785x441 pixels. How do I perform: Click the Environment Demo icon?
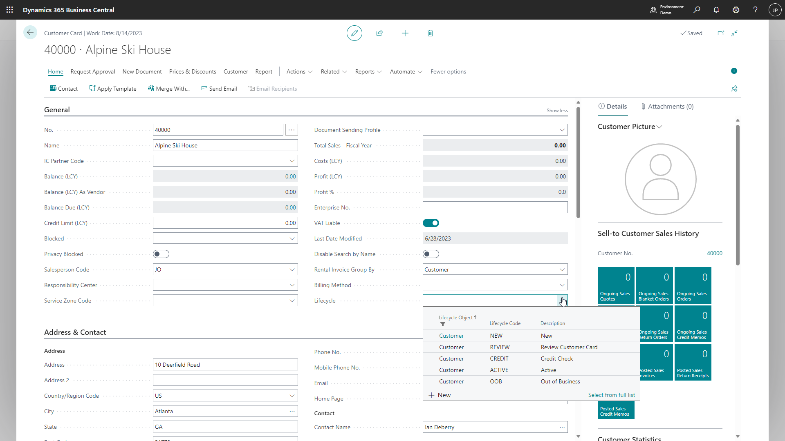coord(653,10)
